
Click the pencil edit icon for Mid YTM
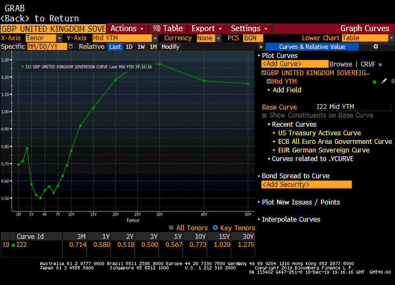[384, 82]
